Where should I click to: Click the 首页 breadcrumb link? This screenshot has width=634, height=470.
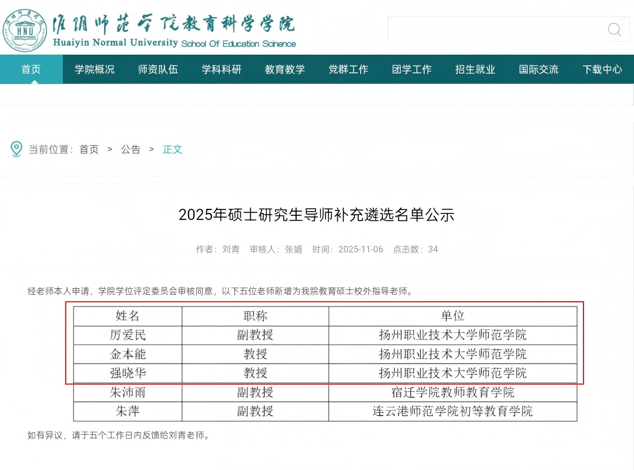[x=89, y=149]
